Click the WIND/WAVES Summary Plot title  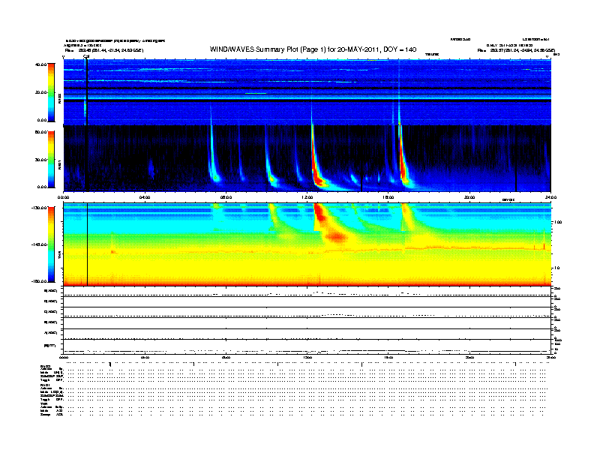click(313, 49)
